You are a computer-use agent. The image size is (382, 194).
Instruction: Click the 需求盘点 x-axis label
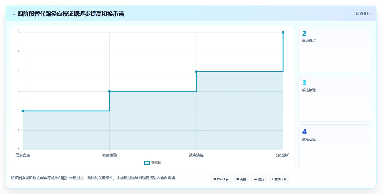click(x=23, y=155)
